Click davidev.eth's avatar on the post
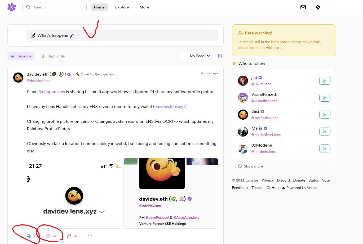 click(x=18, y=78)
